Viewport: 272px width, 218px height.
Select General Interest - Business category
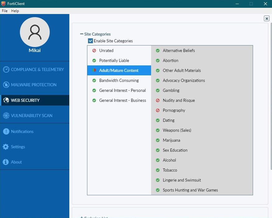coord(122,100)
